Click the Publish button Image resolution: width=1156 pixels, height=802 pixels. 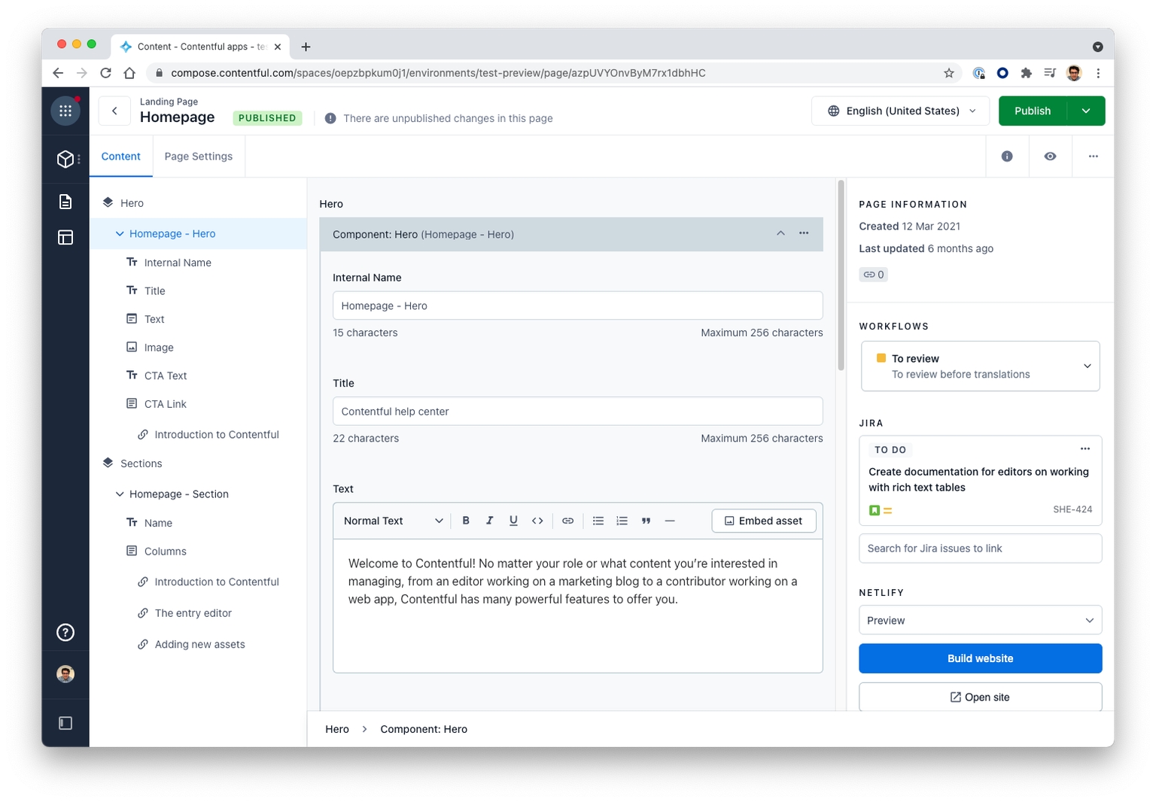click(x=1033, y=111)
